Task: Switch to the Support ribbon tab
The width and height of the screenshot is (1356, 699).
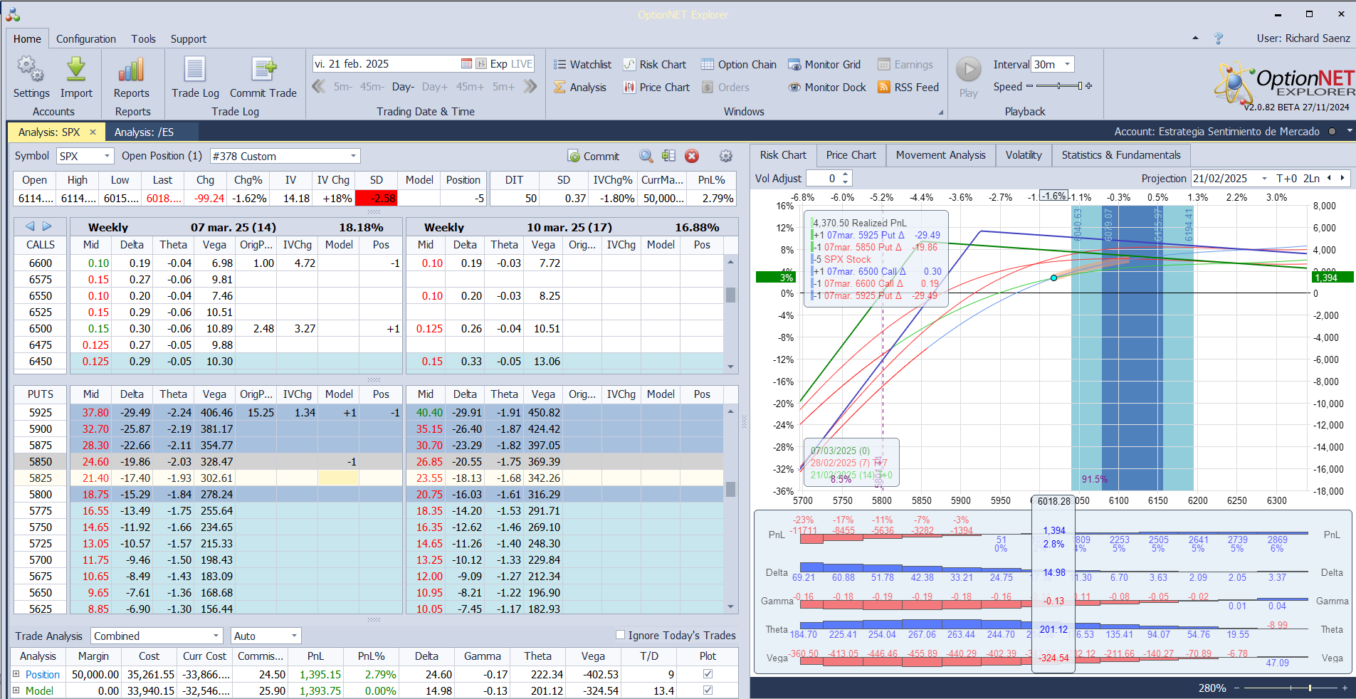Action: click(188, 39)
